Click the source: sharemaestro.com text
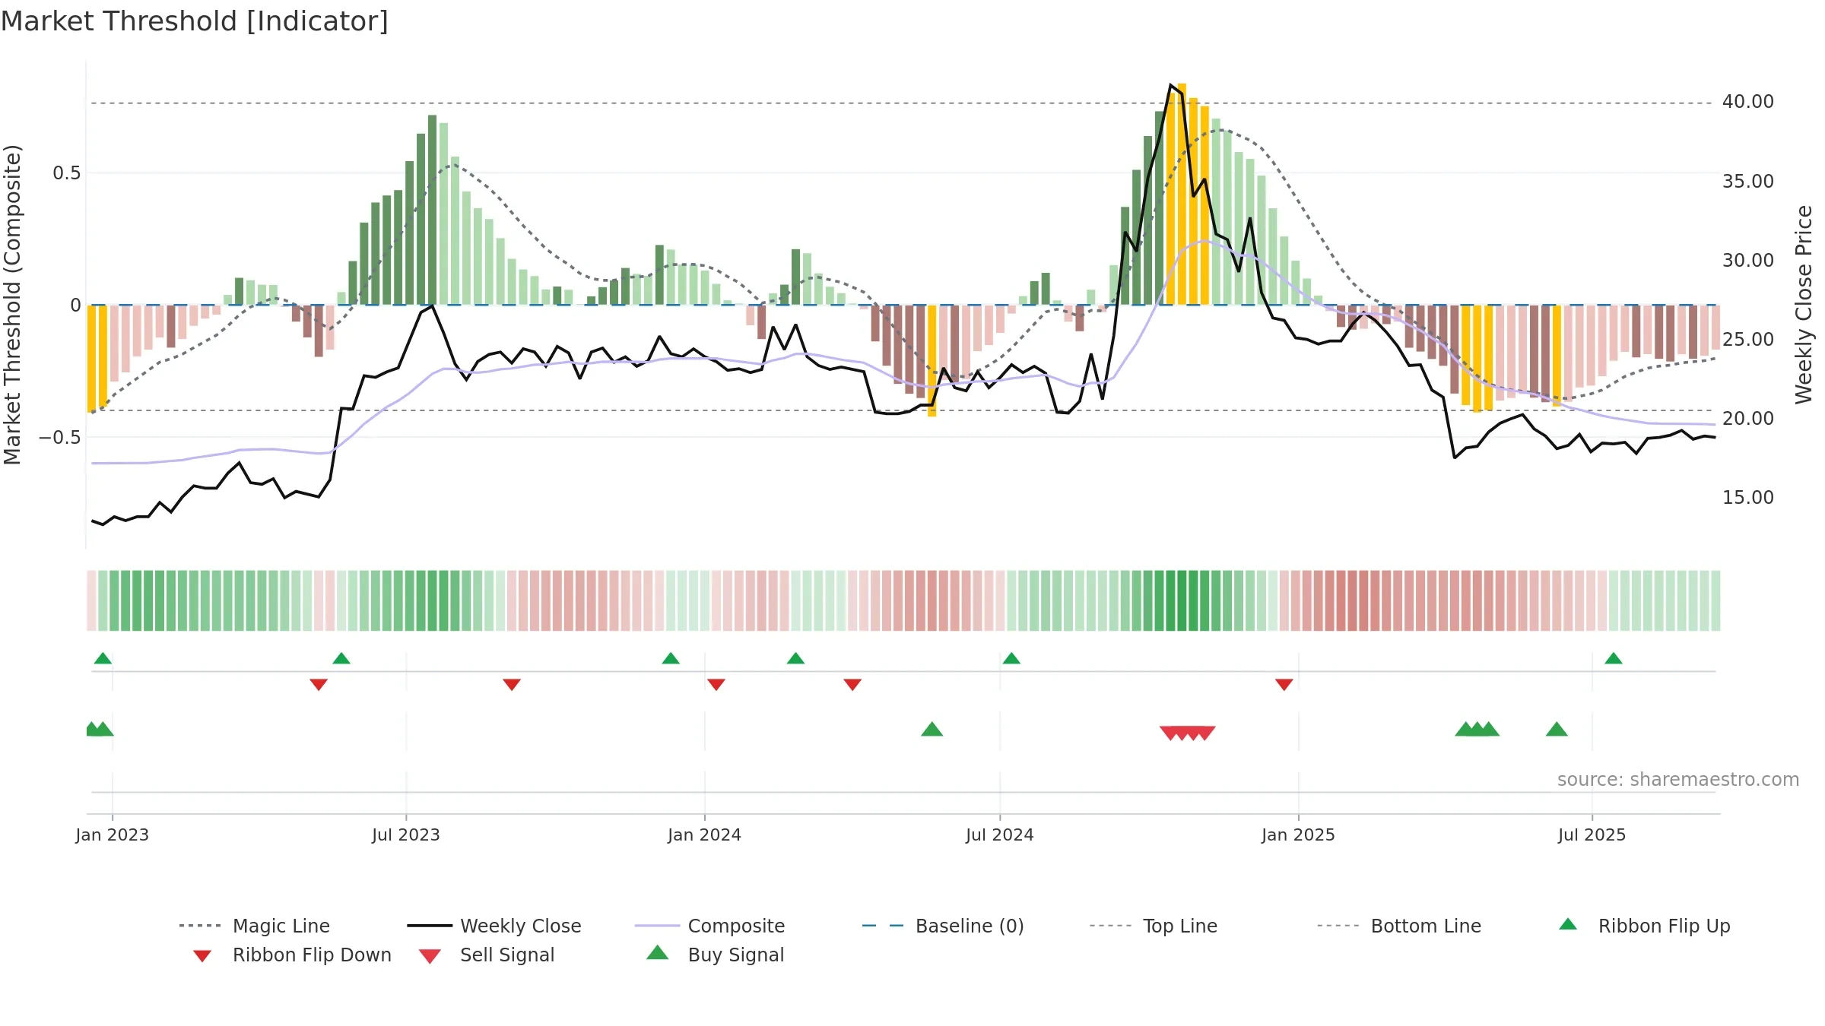The height and width of the screenshot is (1026, 1825). click(x=1678, y=780)
